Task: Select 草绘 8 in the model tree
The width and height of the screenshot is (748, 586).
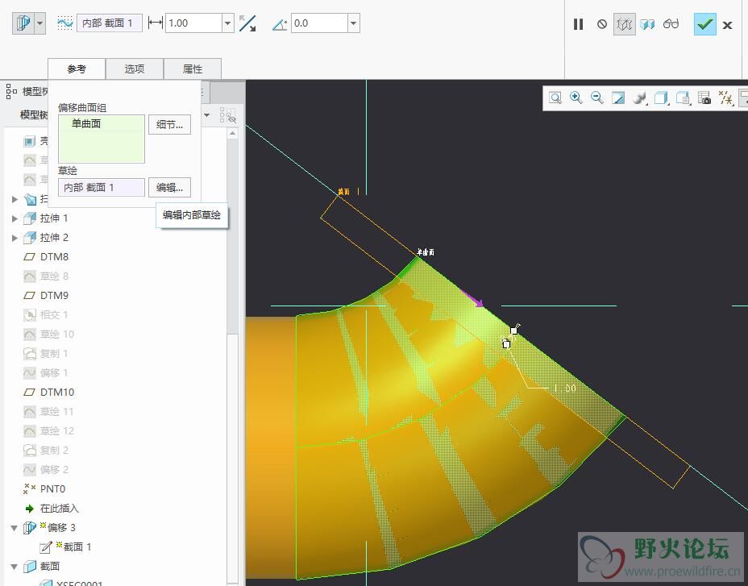Action: point(54,276)
